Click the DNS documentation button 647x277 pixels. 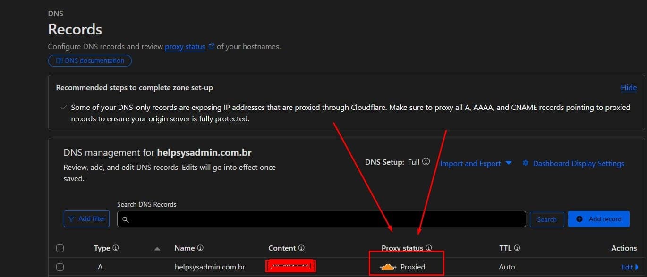[x=90, y=60]
